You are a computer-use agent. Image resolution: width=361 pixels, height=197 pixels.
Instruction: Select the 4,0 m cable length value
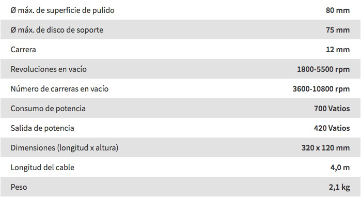[340, 168]
